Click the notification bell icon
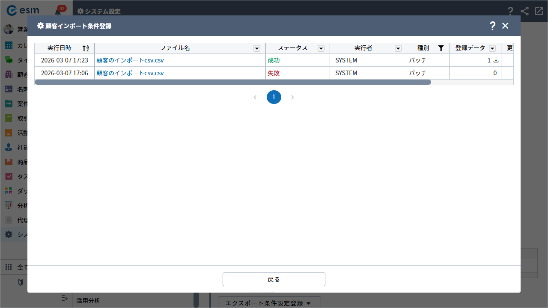 click(x=58, y=12)
